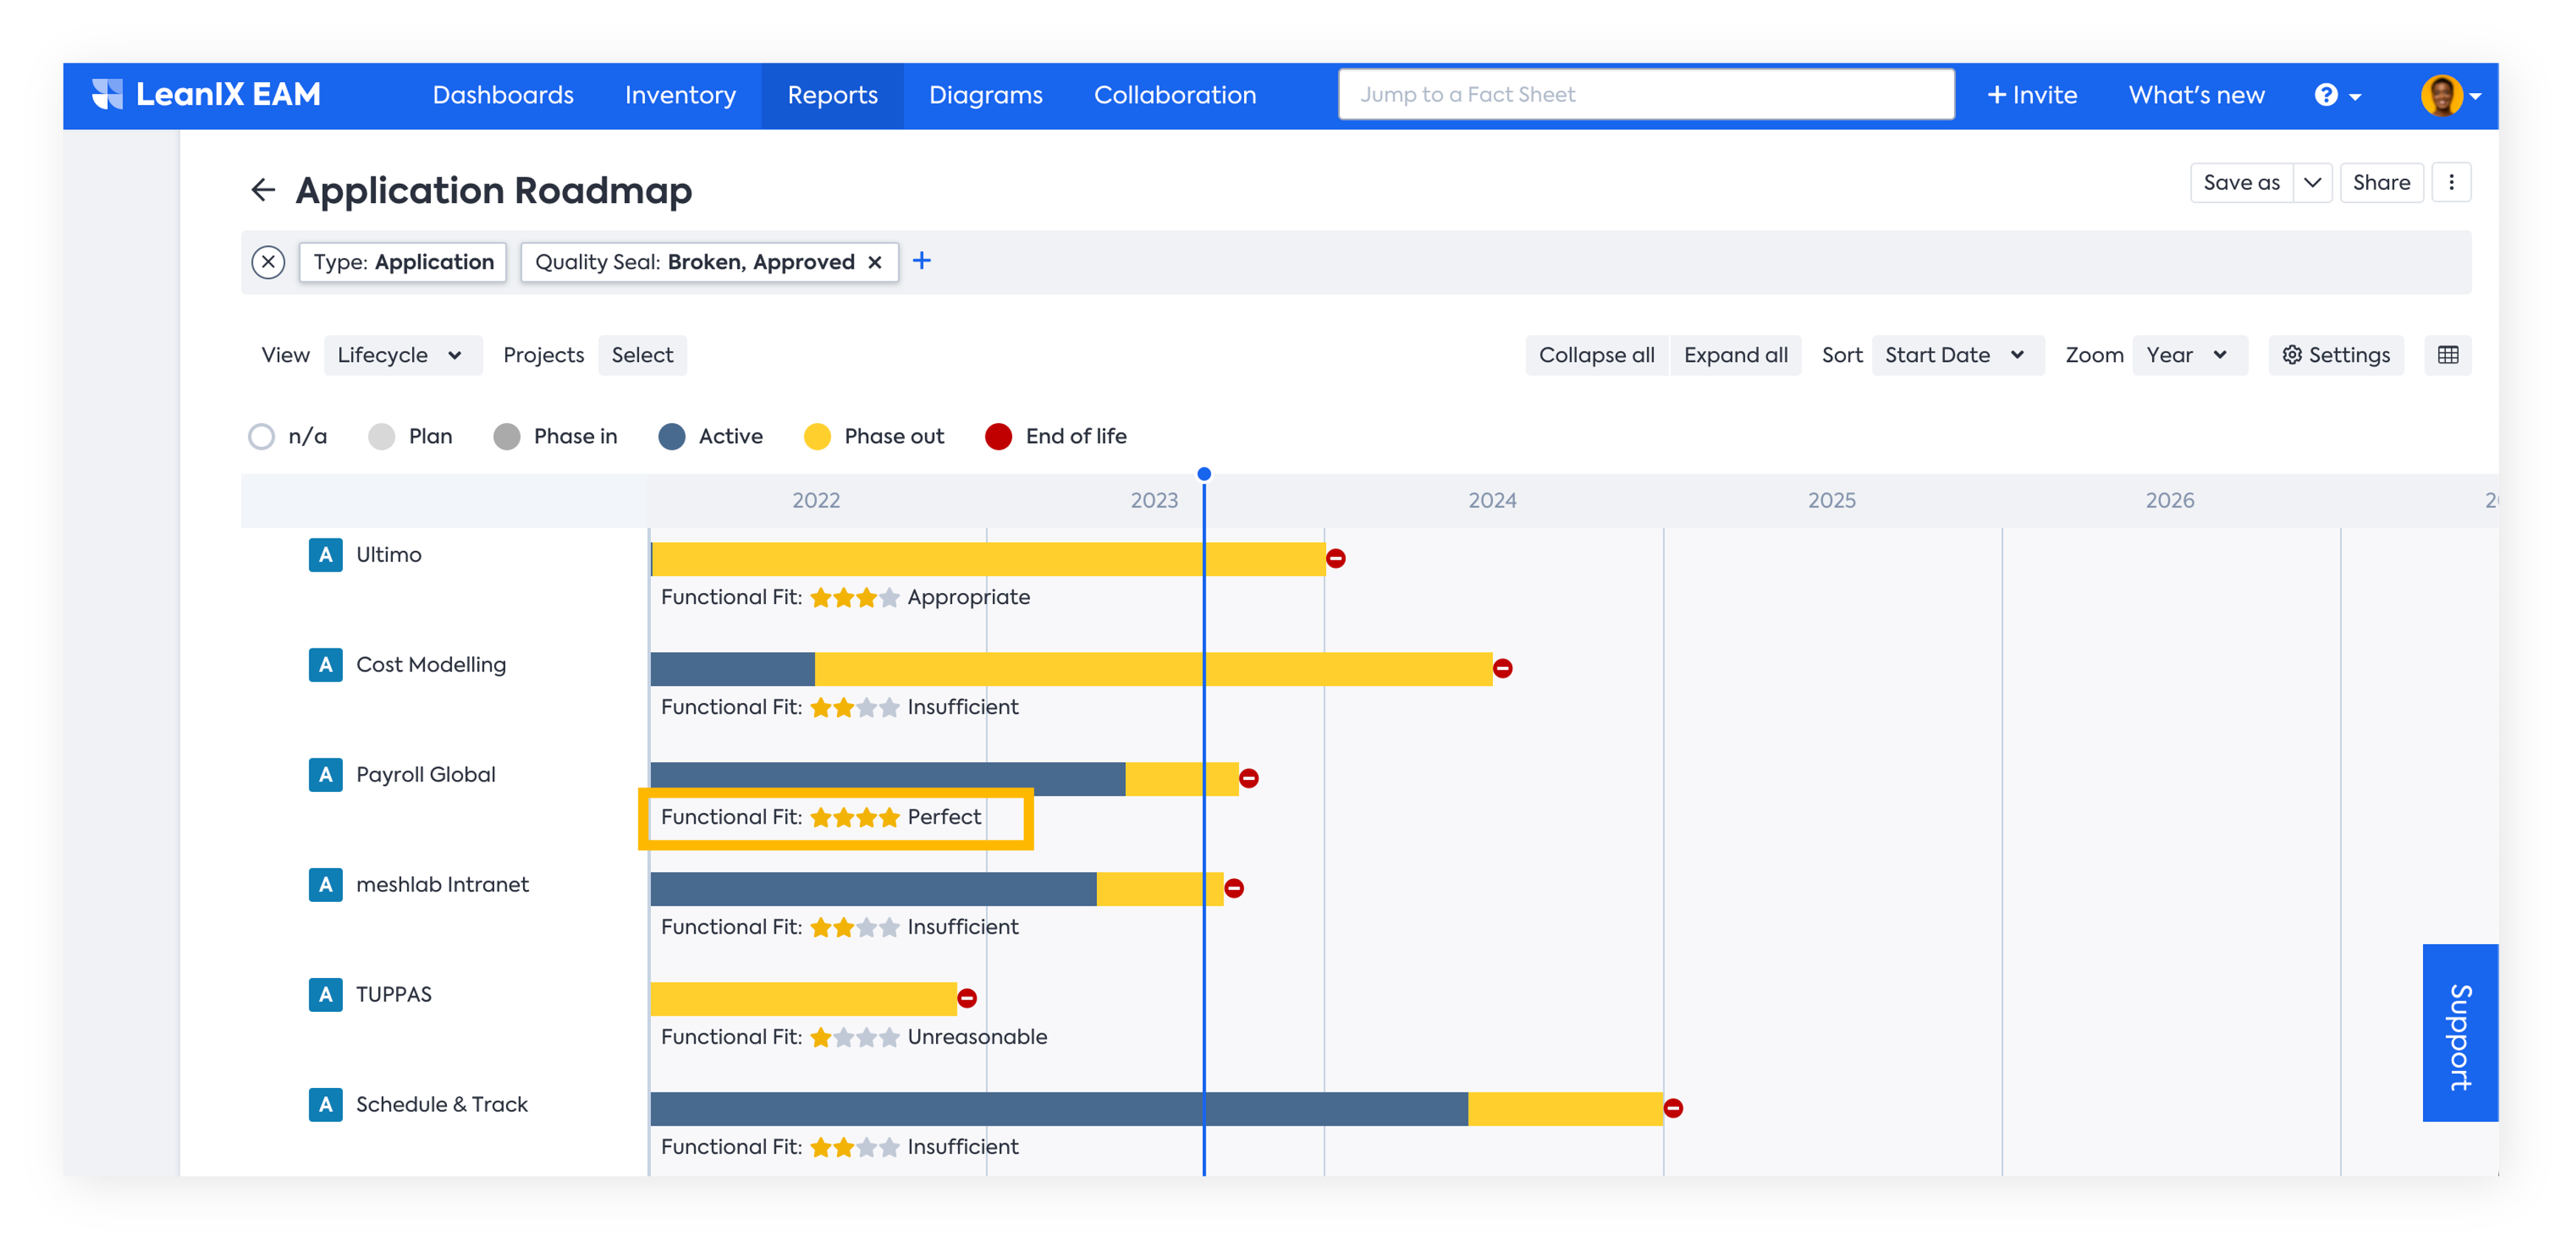Screen dimensions: 2576x1252
Task: Open the Dashboards menu
Action: click(503, 95)
